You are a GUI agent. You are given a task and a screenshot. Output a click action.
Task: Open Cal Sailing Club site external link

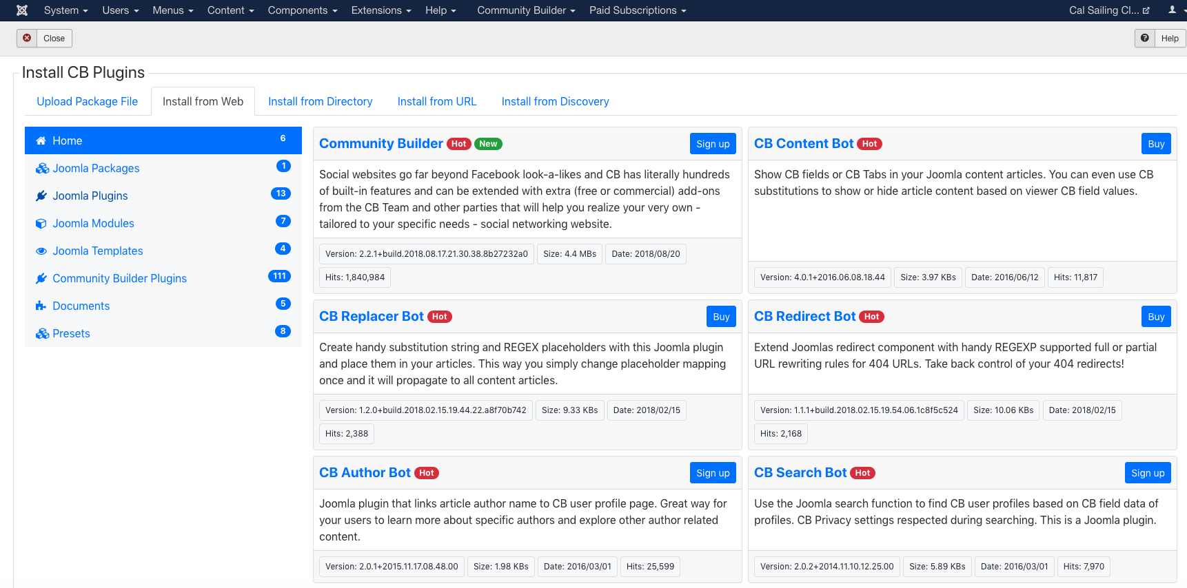tap(1109, 10)
